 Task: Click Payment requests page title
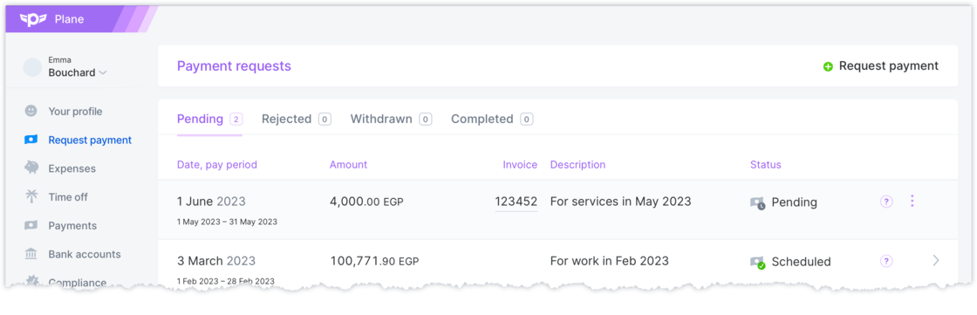pos(234,66)
